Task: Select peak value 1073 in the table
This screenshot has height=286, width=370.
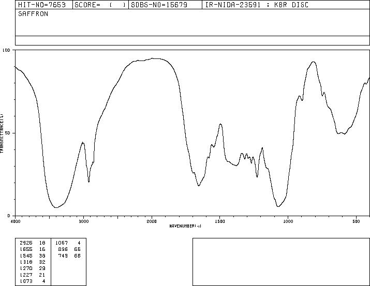Action: tap(26, 281)
